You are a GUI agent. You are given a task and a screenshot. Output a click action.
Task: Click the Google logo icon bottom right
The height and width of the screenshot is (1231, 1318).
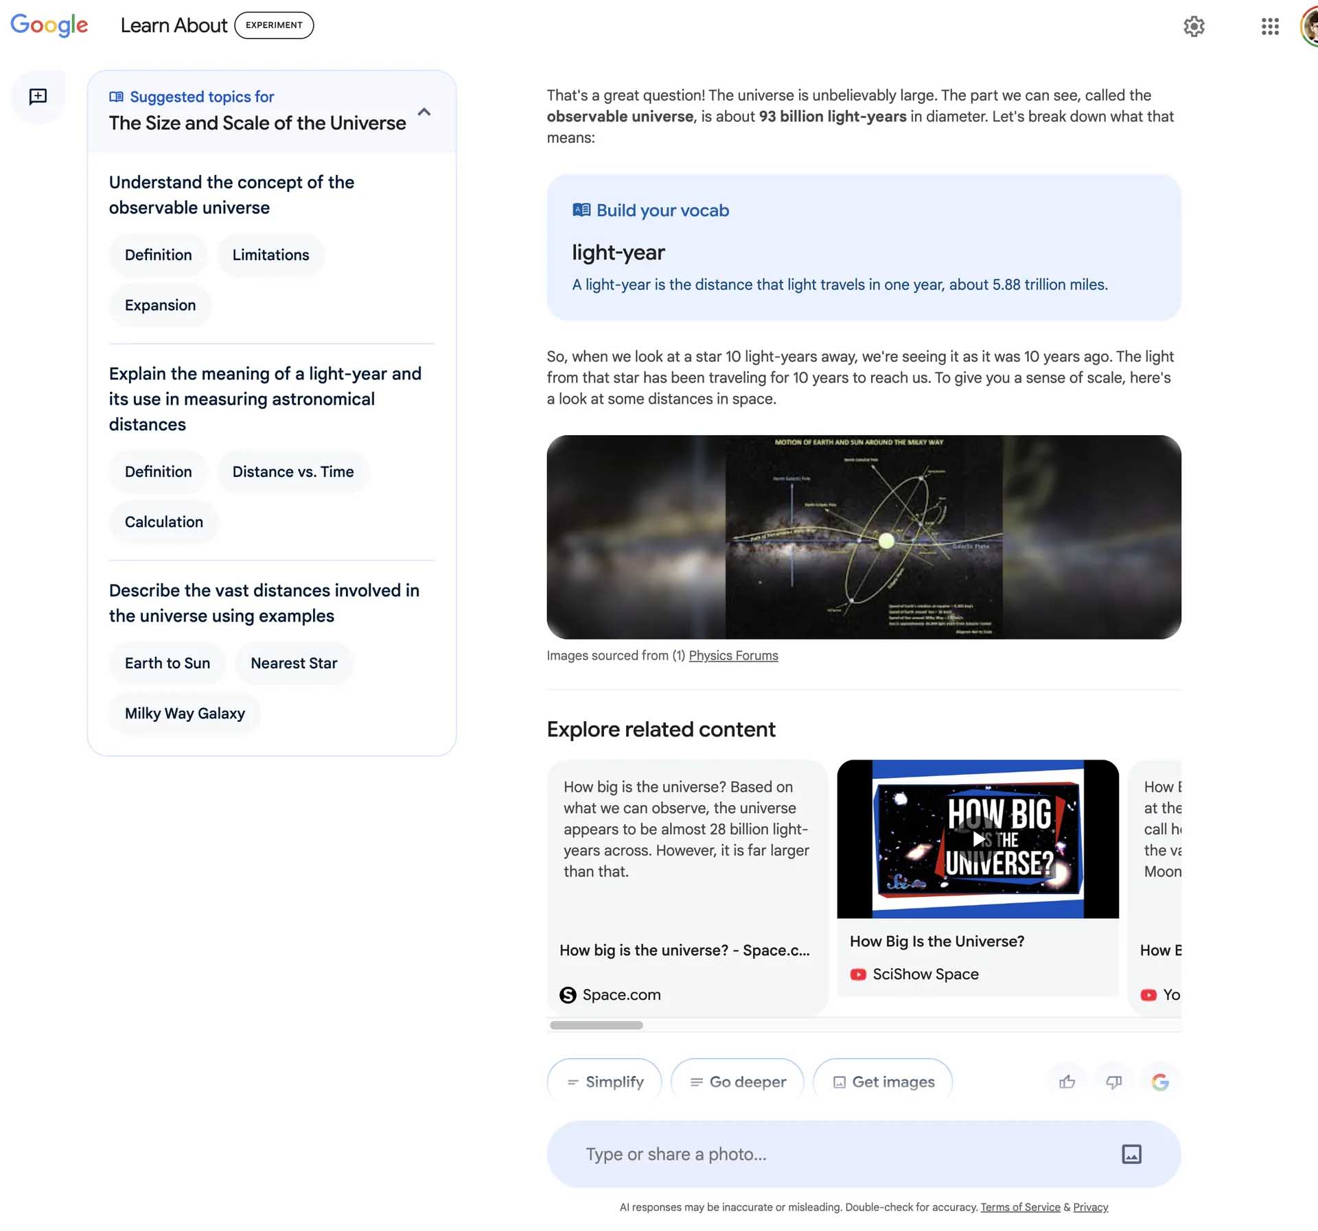pos(1159,1079)
